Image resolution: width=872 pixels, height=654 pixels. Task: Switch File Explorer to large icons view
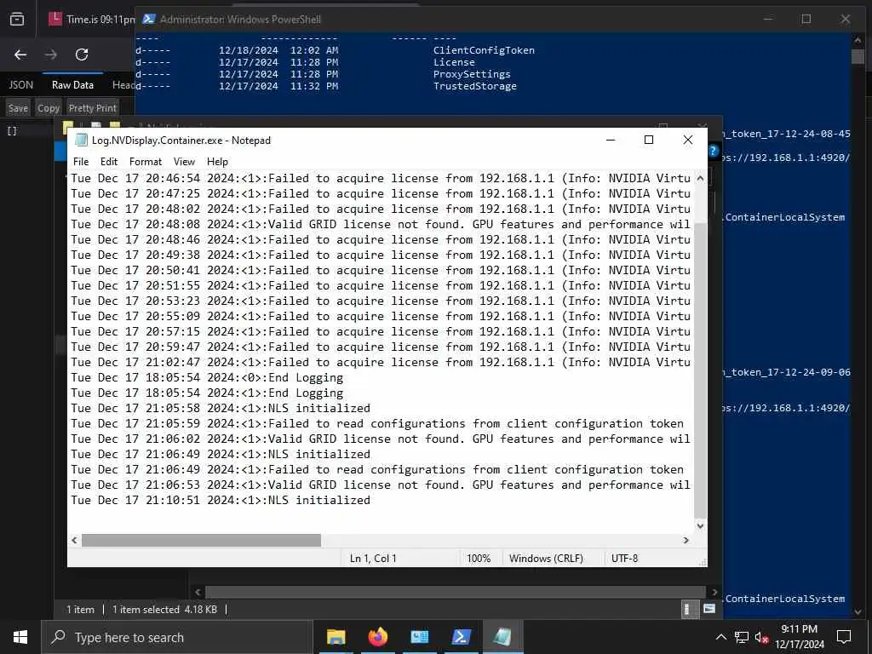[709, 609]
